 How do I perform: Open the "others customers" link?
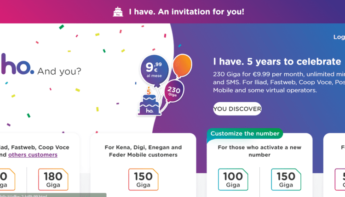(33, 155)
